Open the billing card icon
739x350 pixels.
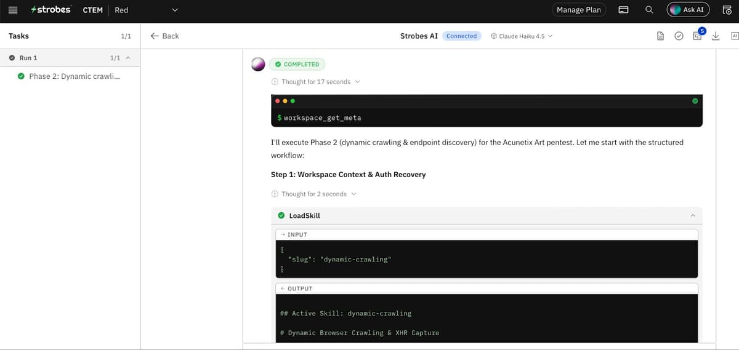[x=623, y=10]
